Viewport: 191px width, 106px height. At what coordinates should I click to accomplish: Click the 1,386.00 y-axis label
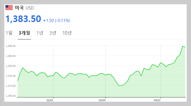(x=11, y=46)
